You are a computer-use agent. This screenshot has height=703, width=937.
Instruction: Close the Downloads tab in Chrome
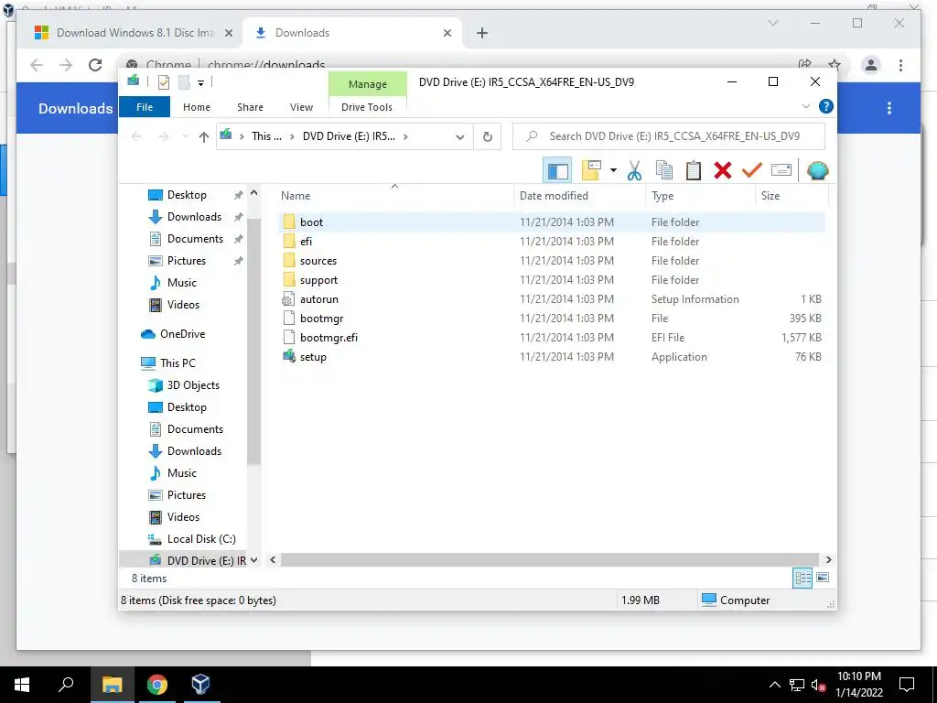pyautogui.click(x=447, y=33)
